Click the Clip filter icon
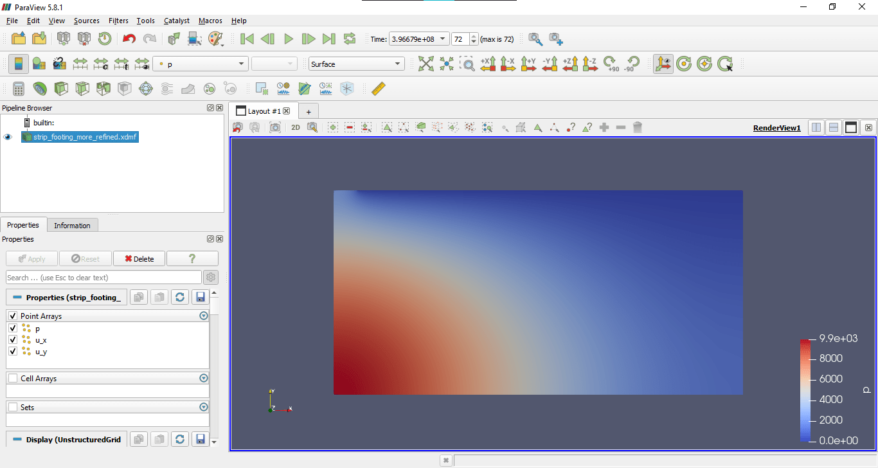 point(61,88)
